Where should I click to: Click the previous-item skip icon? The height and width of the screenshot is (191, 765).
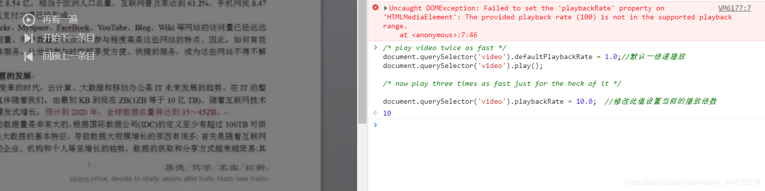click(x=29, y=56)
